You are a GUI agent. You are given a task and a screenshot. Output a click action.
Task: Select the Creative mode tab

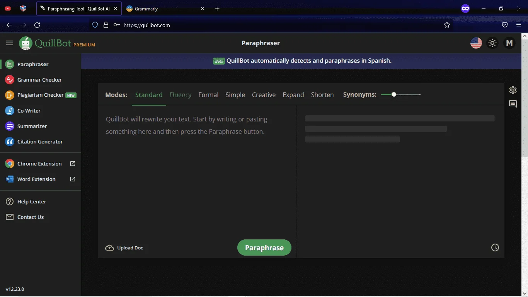pyautogui.click(x=264, y=95)
